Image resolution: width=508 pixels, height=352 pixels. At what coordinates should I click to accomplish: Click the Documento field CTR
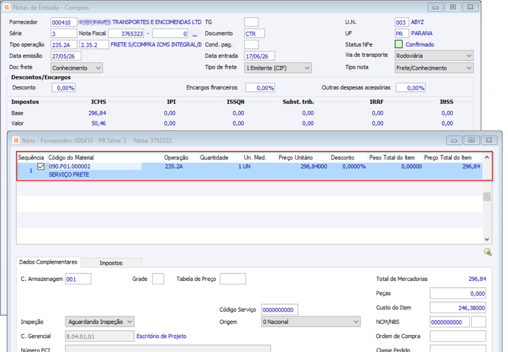tap(255, 34)
